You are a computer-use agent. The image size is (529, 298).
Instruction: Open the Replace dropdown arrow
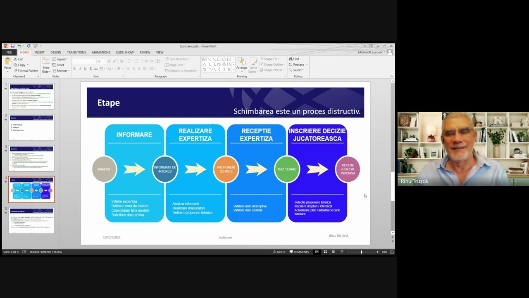pyautogui.click(x=307, y=65)
